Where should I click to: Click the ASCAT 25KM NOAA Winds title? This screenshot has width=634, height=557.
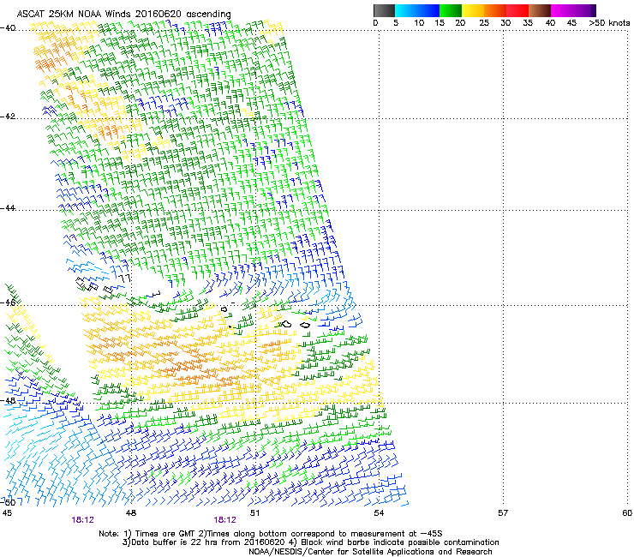click(123, 15)
